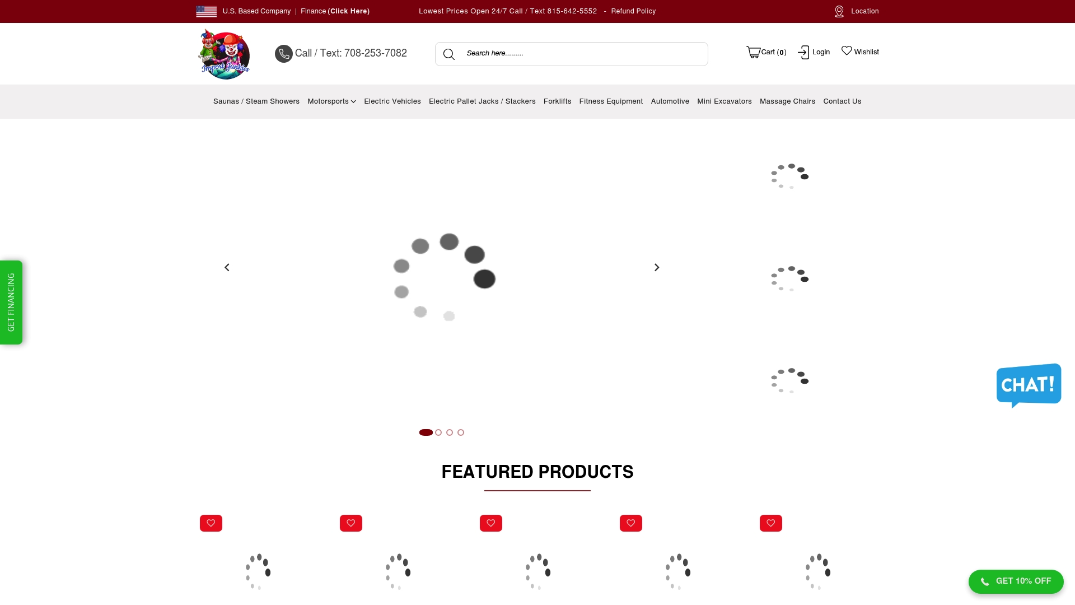Click the Lowest Prices Open 24/7 text
Viewport: 1075px width, 605px height.
(508, 11)
